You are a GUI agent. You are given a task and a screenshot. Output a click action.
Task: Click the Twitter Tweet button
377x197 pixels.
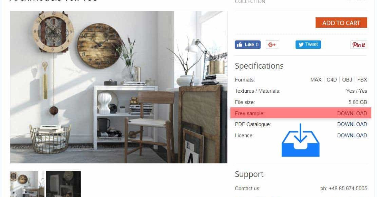point(308,44)
